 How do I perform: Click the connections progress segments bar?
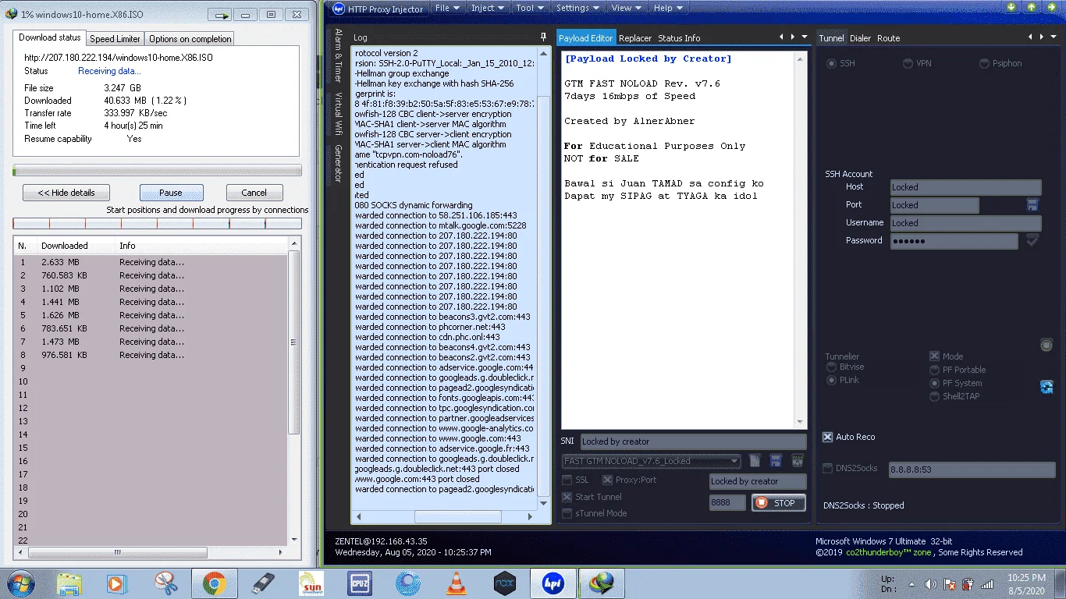pos(157,223)
